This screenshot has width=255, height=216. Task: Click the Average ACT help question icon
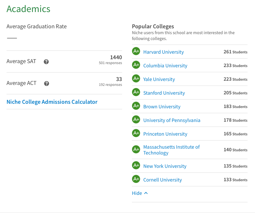47,84
